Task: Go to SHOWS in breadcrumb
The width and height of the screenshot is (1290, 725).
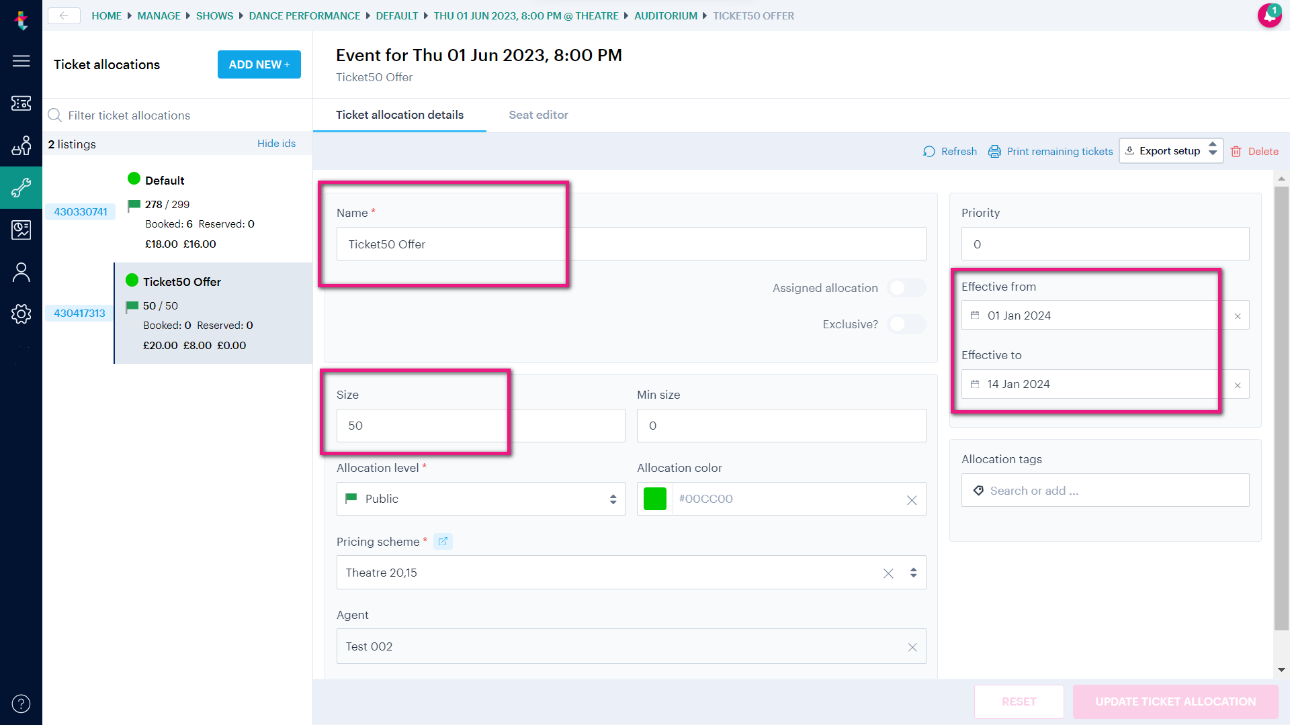Action: [x=214, y=15]
